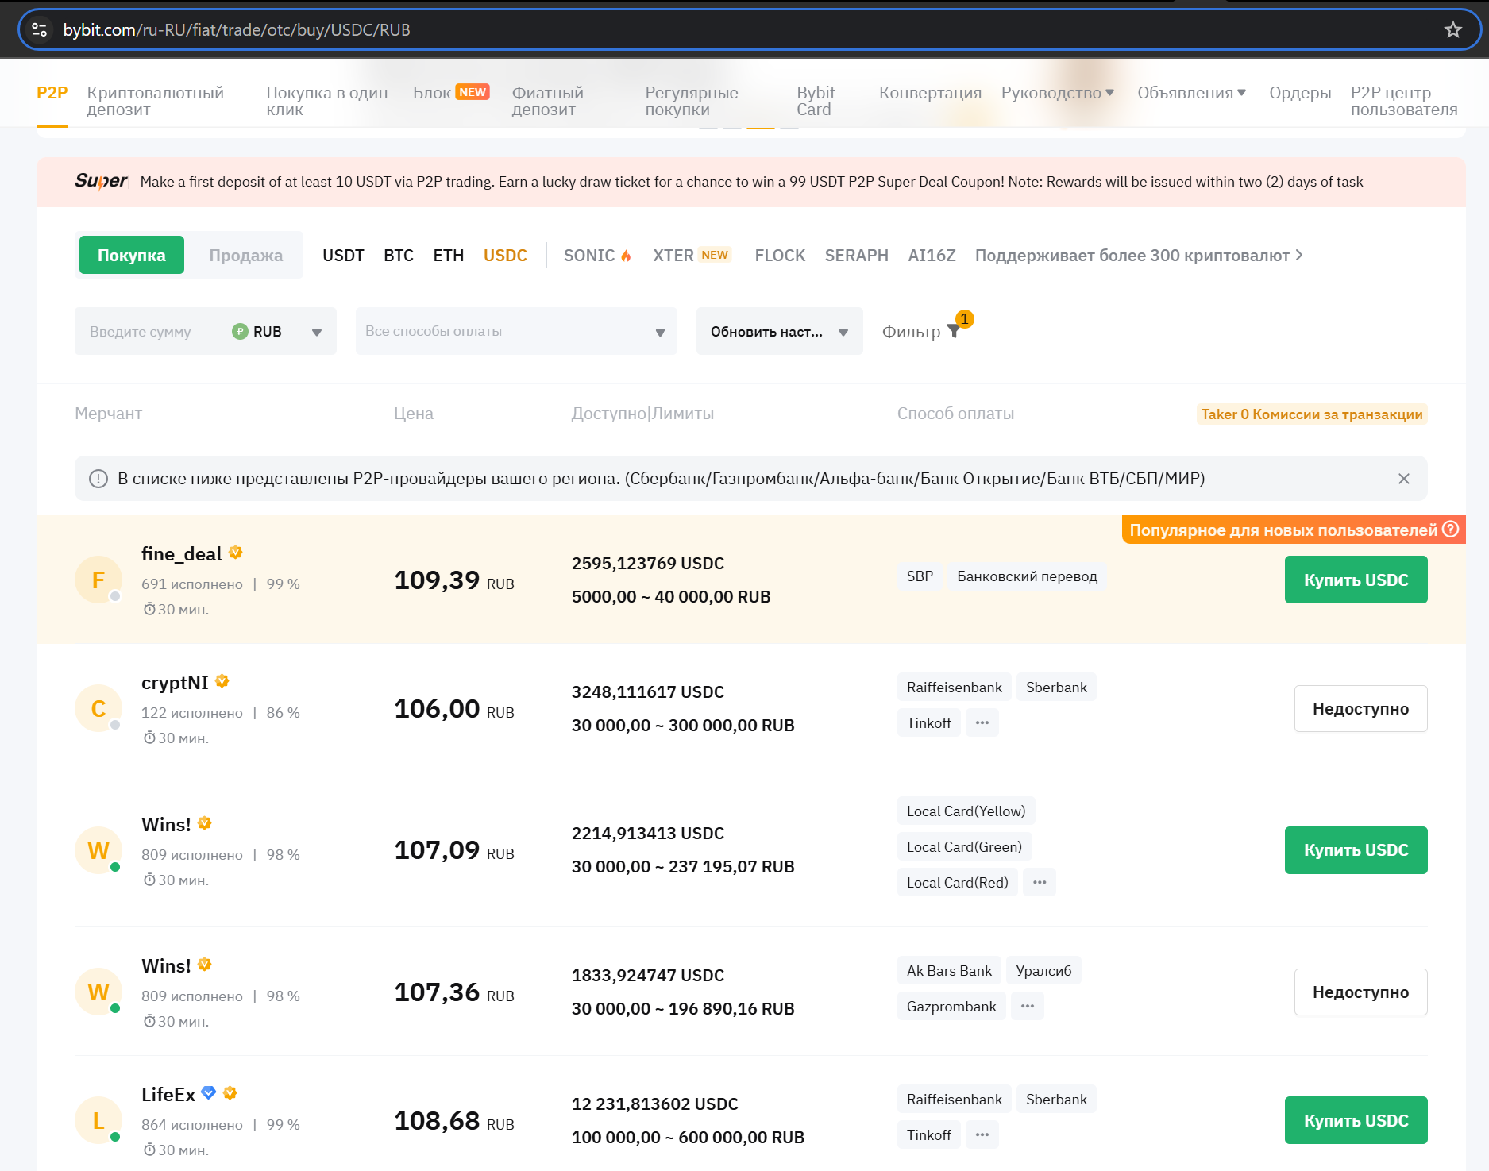Show more payment methods after Gazprombank

coord(1028,1006)
